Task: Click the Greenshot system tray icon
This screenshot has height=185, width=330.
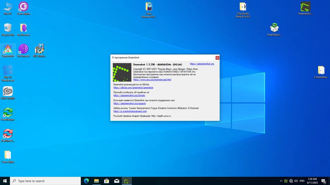Action: (286, 181)
